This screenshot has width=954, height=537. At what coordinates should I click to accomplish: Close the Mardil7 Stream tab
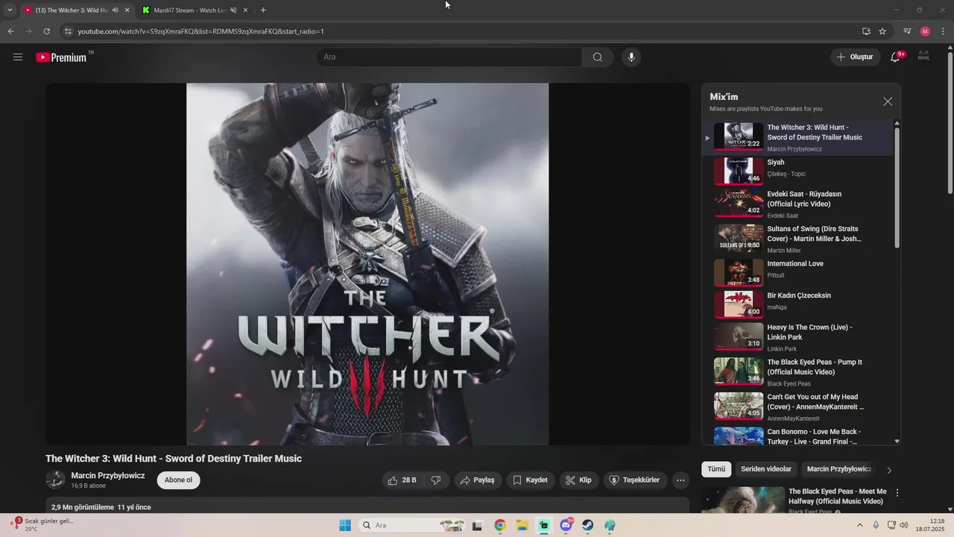[245, 10]
